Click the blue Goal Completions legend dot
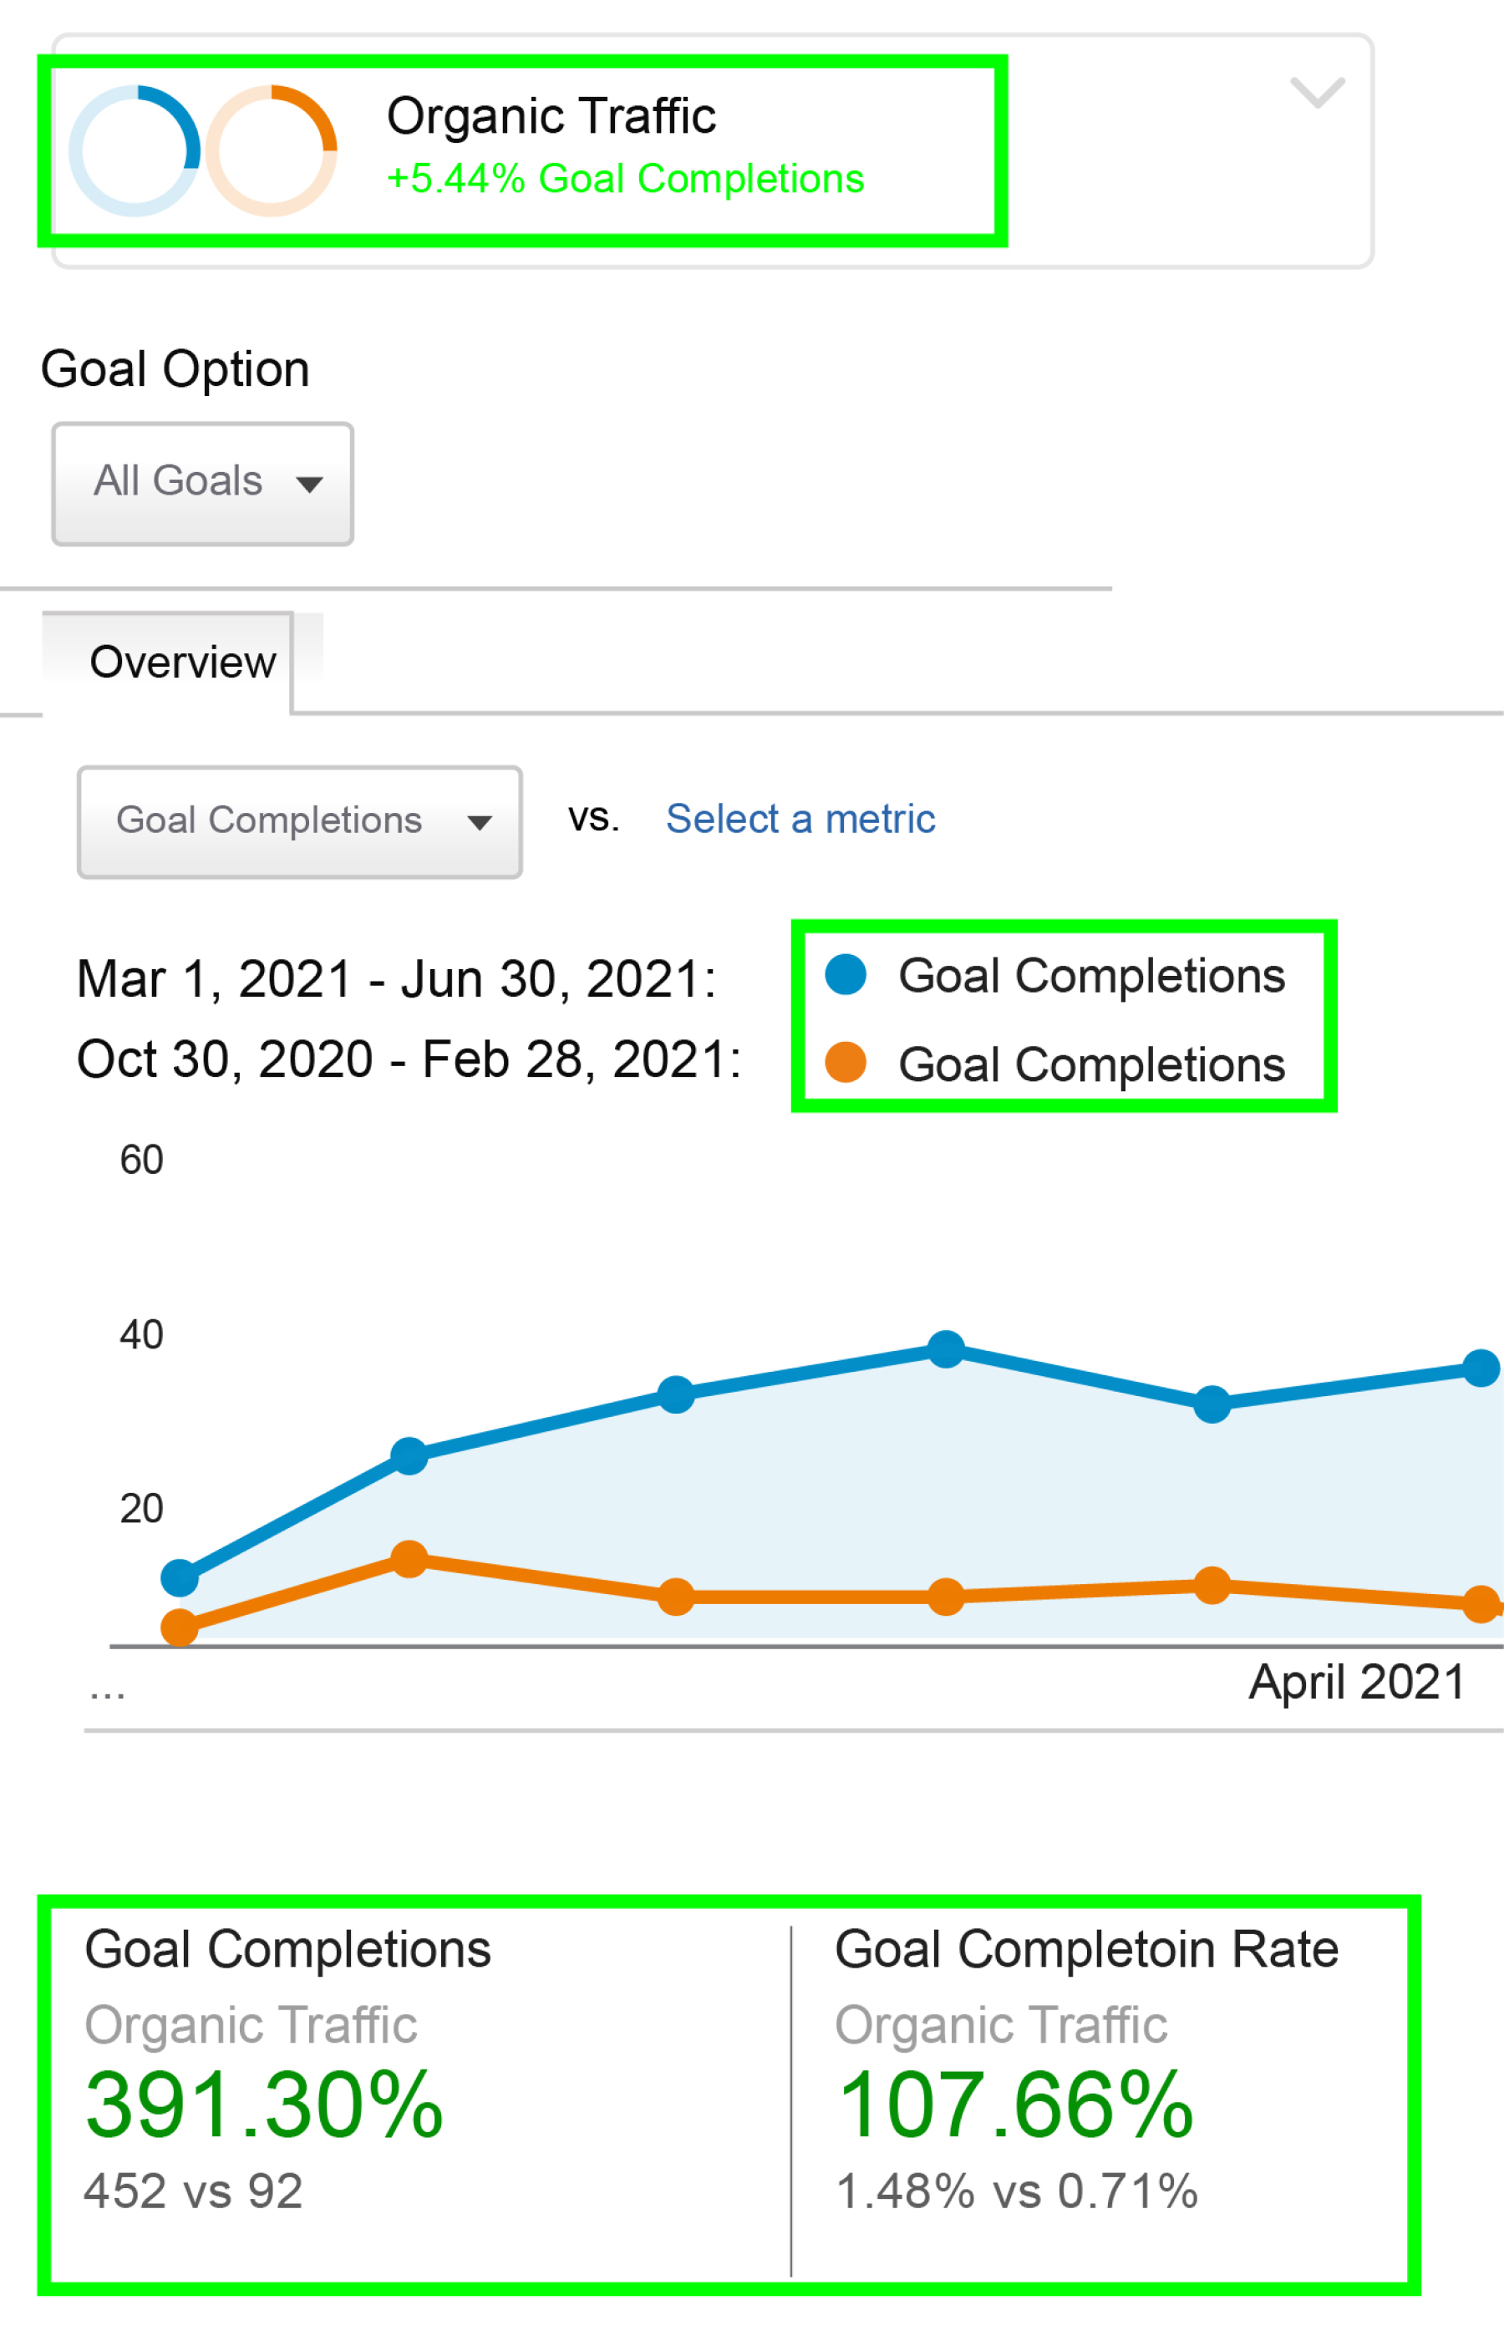 [x=846, y=974]
